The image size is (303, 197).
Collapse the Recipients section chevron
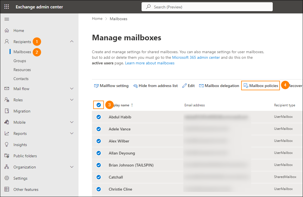(x=72, y=41)
